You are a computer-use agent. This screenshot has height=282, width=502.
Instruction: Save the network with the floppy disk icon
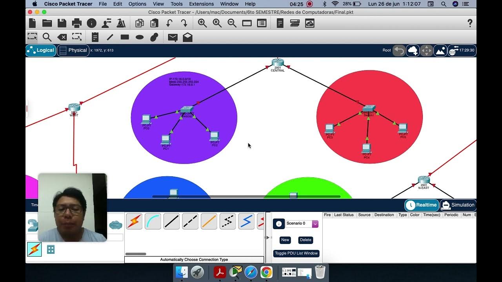62,23
